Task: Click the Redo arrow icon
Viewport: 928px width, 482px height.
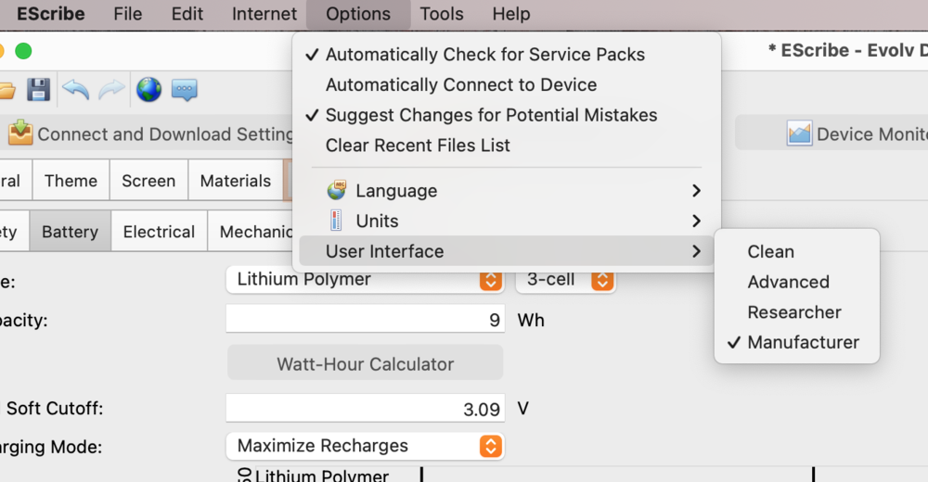Action: pyautogui.click(x=111, y=90)
